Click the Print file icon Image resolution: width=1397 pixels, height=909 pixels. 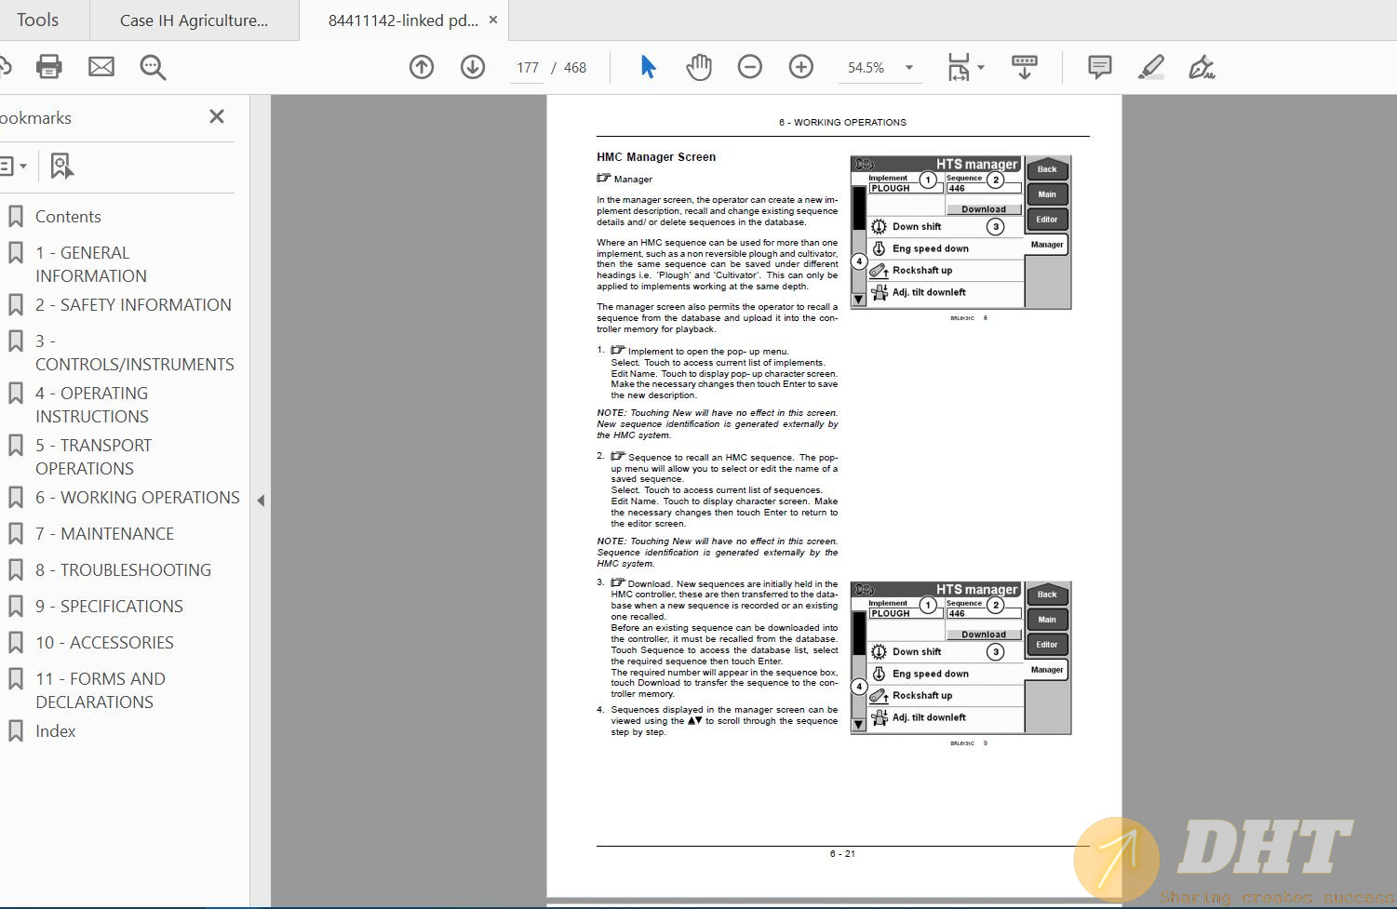coord(48,67)
